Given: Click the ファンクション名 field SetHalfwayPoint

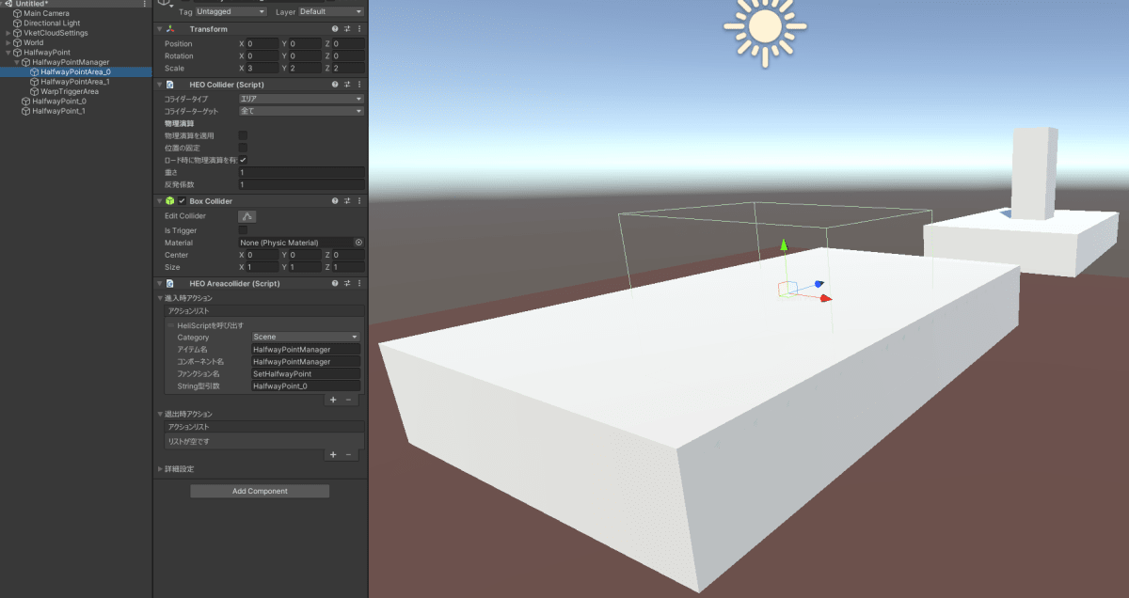Looking at the screenshot, I should (x=306, y=373).
